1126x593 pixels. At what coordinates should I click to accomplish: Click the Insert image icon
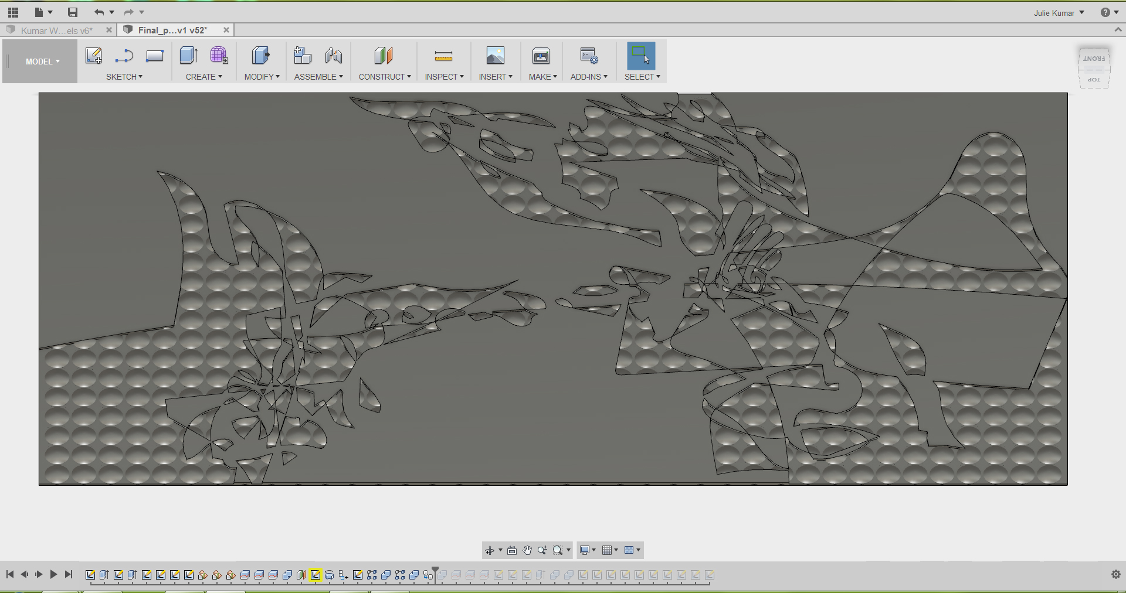click(496, 56)
